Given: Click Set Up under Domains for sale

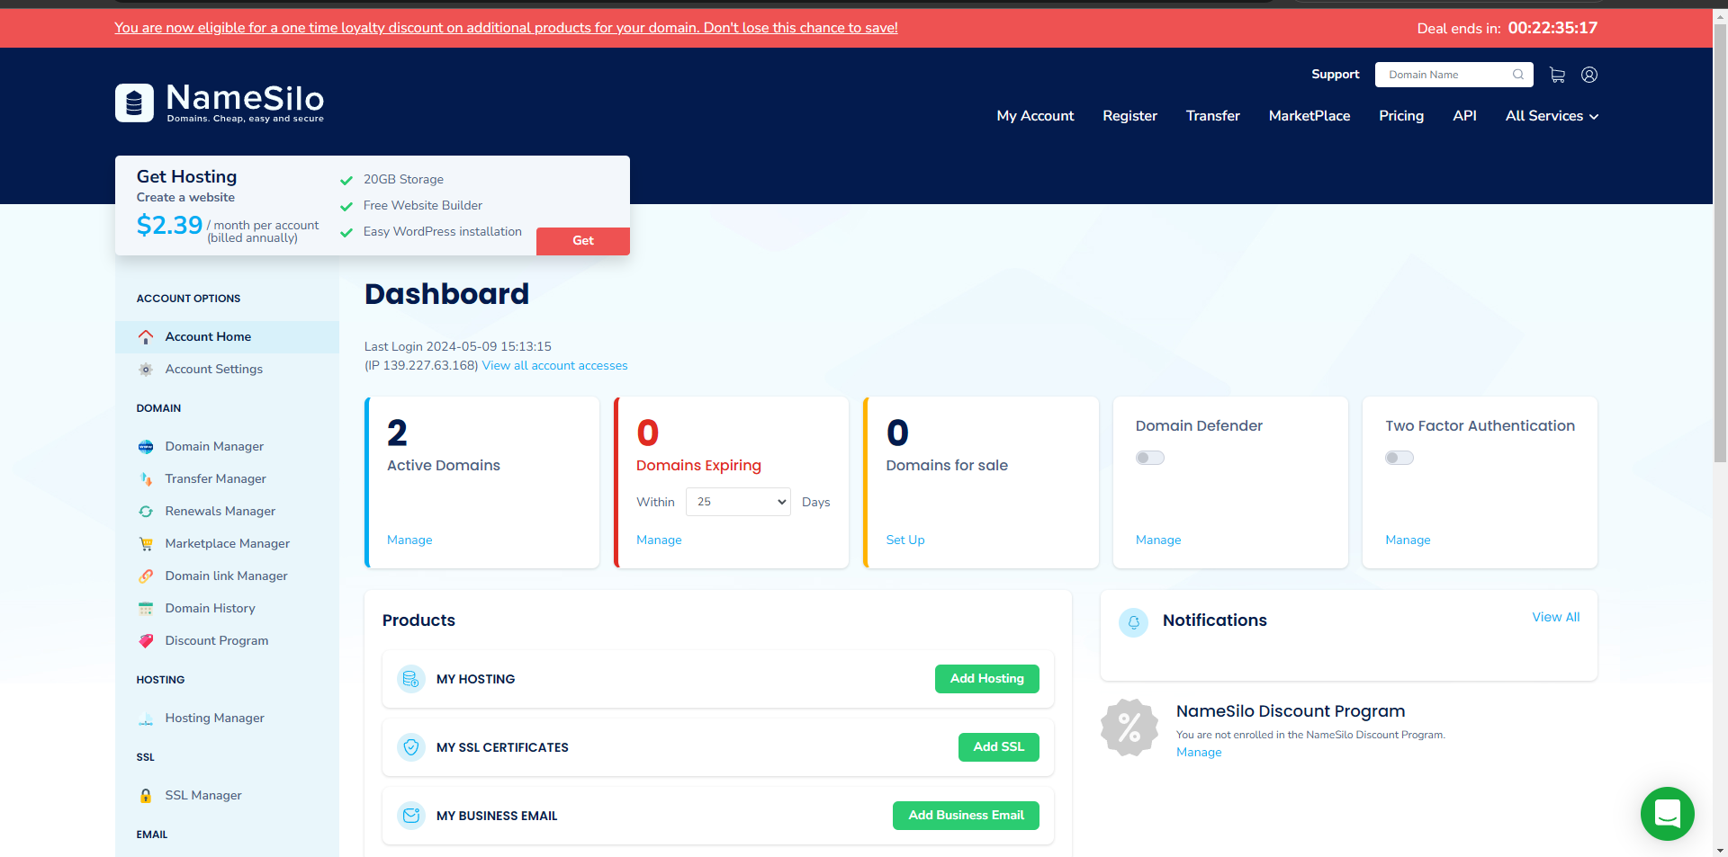Looking at the screenshot, I should [905, 540].
